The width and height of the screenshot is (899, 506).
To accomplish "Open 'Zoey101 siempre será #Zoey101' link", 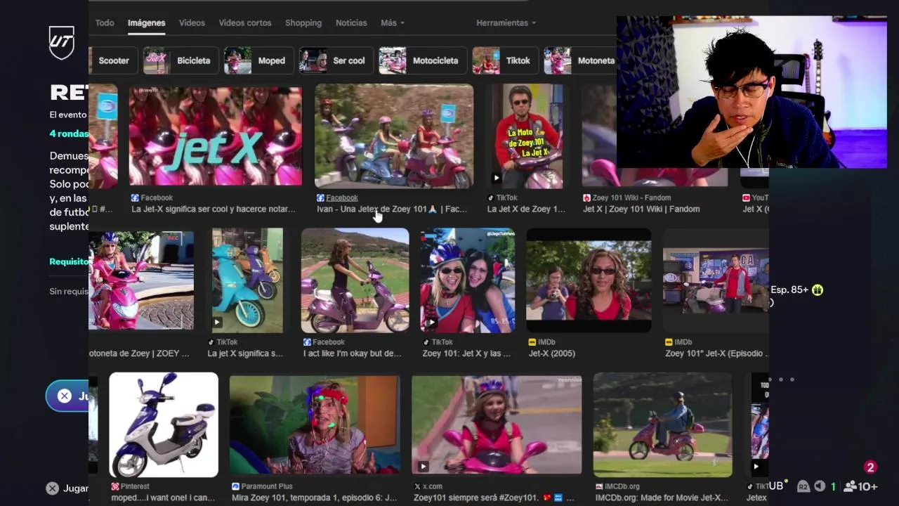I will [494, 498].
